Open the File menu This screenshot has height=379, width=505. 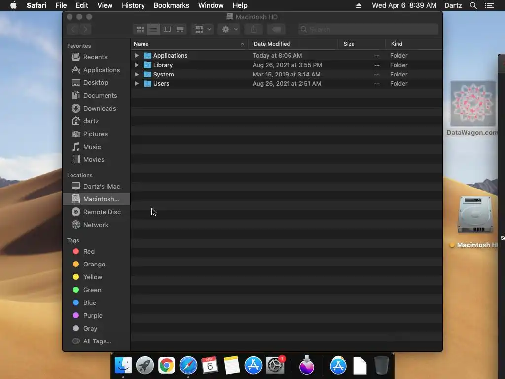(x=61, y=5)
